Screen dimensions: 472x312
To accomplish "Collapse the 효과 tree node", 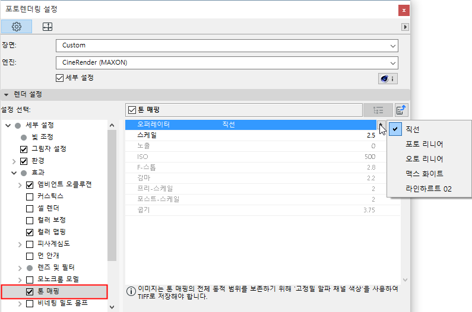I will click(14, 173).
